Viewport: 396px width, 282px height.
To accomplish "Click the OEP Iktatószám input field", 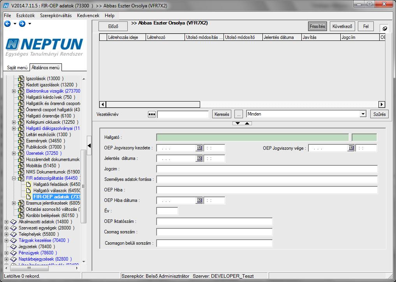I will (x=215, y=221).
